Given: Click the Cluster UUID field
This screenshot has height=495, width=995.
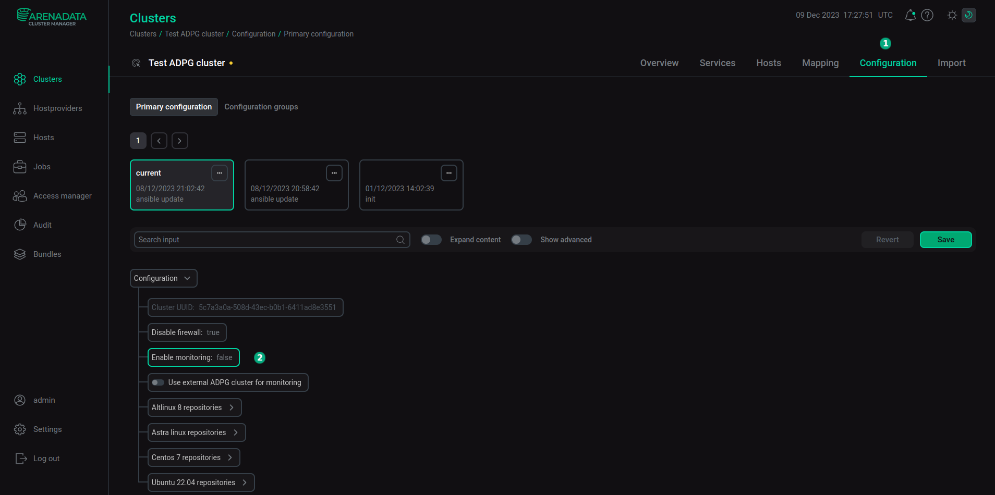Looking at the screenshot, I should [246, 307].
